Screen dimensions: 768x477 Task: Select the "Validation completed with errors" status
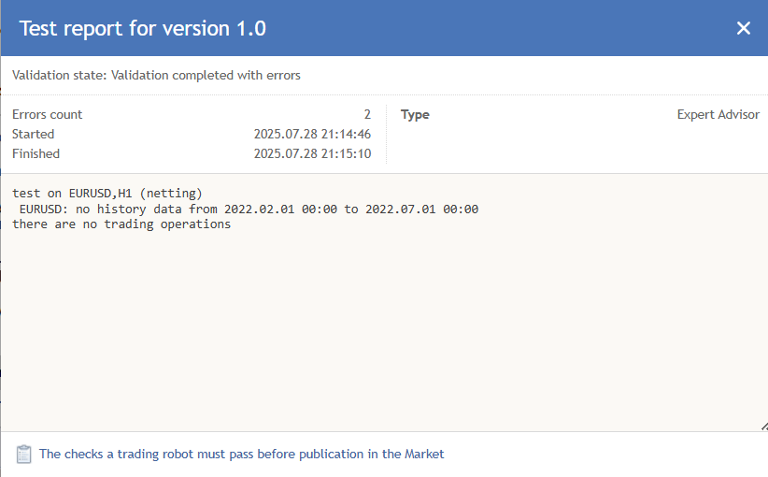(x=206, y=75)
